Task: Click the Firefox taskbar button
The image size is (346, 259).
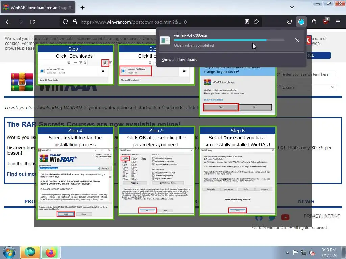Action: 51,252
